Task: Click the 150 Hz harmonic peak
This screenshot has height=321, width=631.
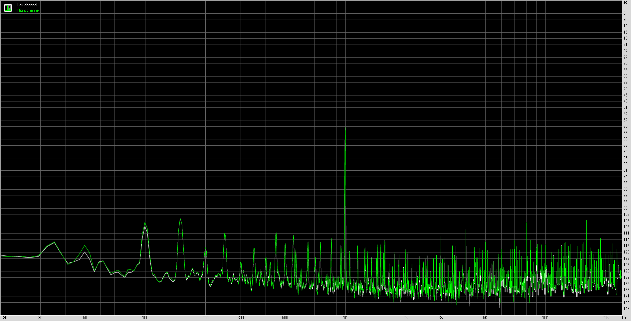Action: pyautogui.click(x=180, y=219)
